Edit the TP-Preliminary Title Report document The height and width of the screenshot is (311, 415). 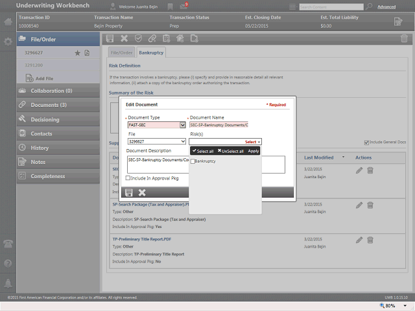(359, 240)
